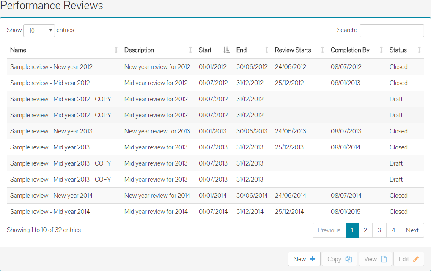This screenshot has width=431, height=271.
Task: Click description New year review for 2012
Action: pyautogui.click(x=157, y=67)
